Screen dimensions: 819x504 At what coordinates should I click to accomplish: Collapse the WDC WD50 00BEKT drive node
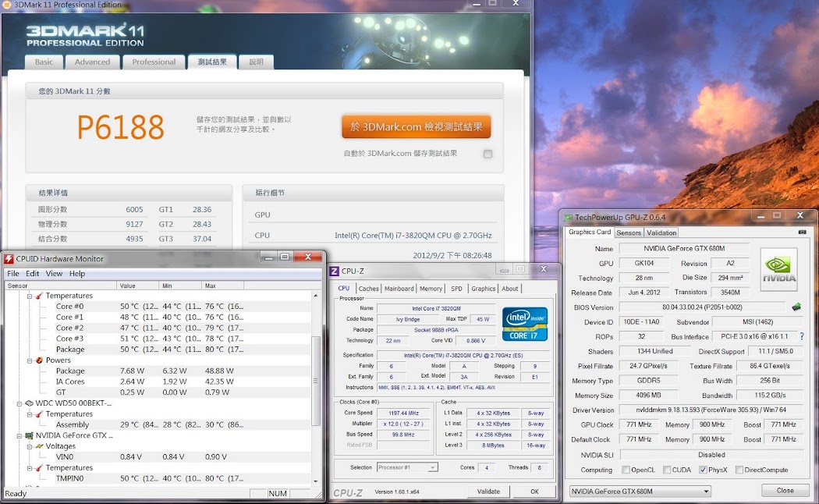(x=19, y=403)
